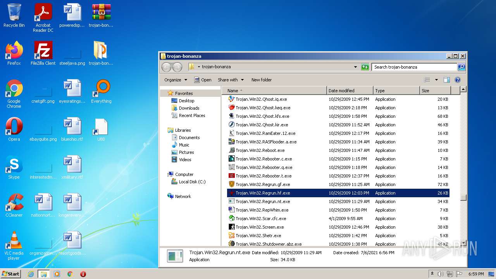Screen dimensions: 496x279
Task: Select Trojan.Win32.Scar.cfc.exe file
Action: pyautogui.click(x=338, y=219)
